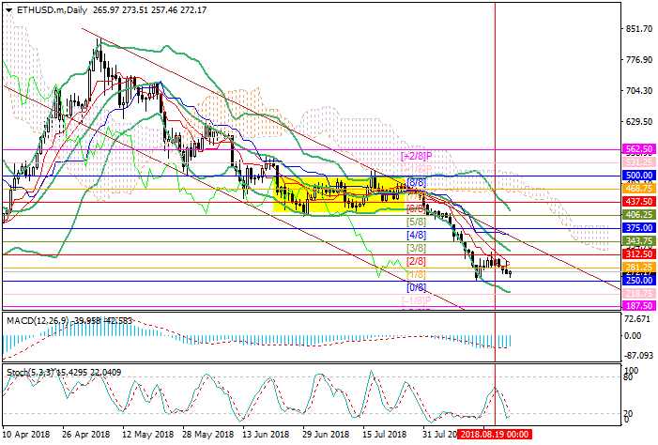Click the green 406.25 price tag

(638, 214)
